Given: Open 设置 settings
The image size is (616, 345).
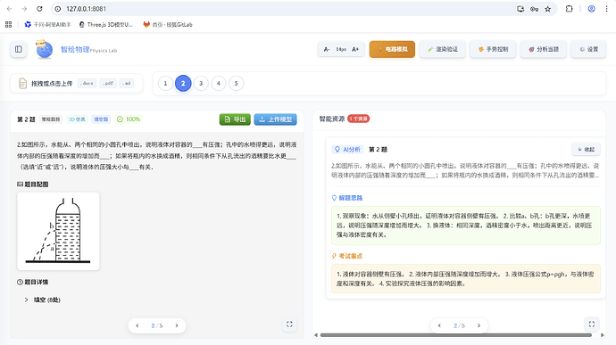Looking at the screenshot, I should [588, 49].
